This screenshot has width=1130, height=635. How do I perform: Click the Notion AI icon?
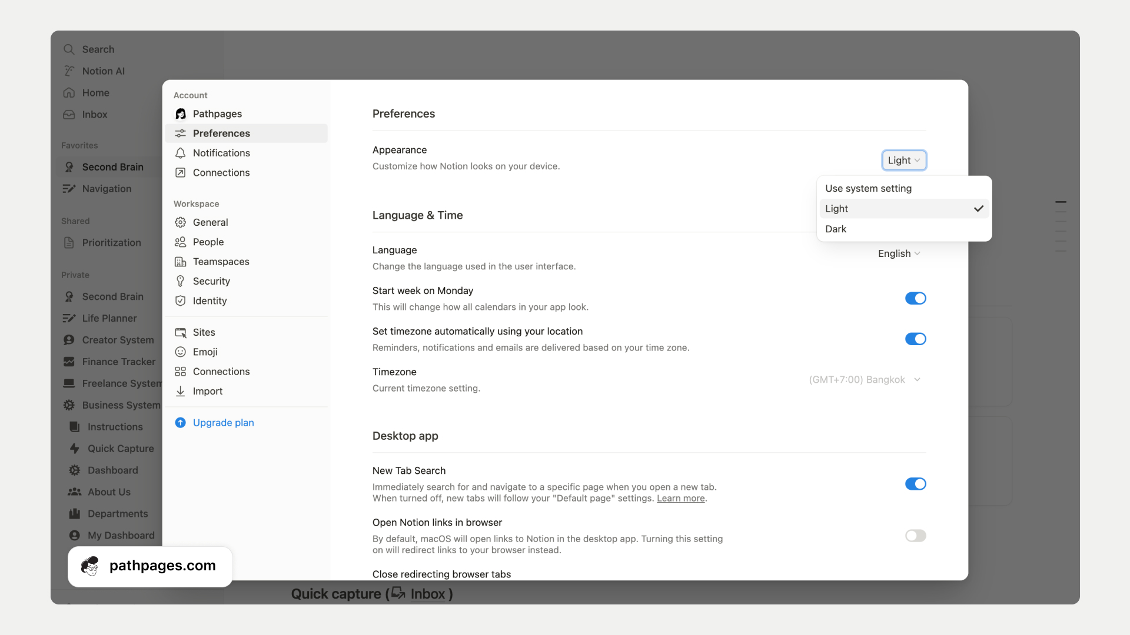pos(69,71)
